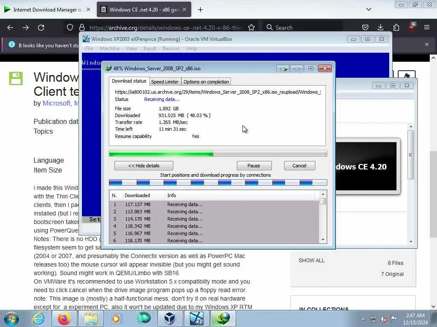Open the VirtualBox File menu
437x327 pixels.
pos(89,49)
